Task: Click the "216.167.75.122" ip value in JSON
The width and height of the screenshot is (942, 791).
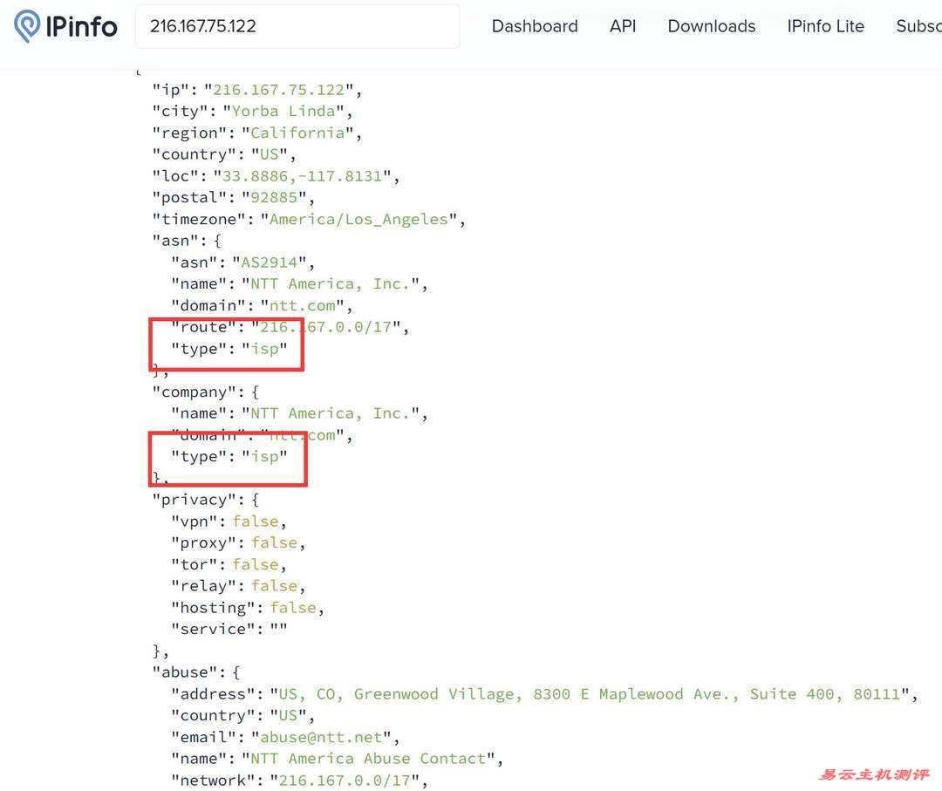Action: tap(279, 90)
